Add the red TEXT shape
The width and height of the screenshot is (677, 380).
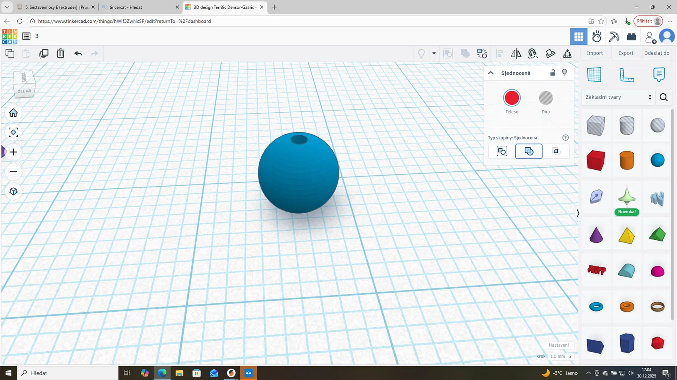pyautogui.click(x=596, y=269)
